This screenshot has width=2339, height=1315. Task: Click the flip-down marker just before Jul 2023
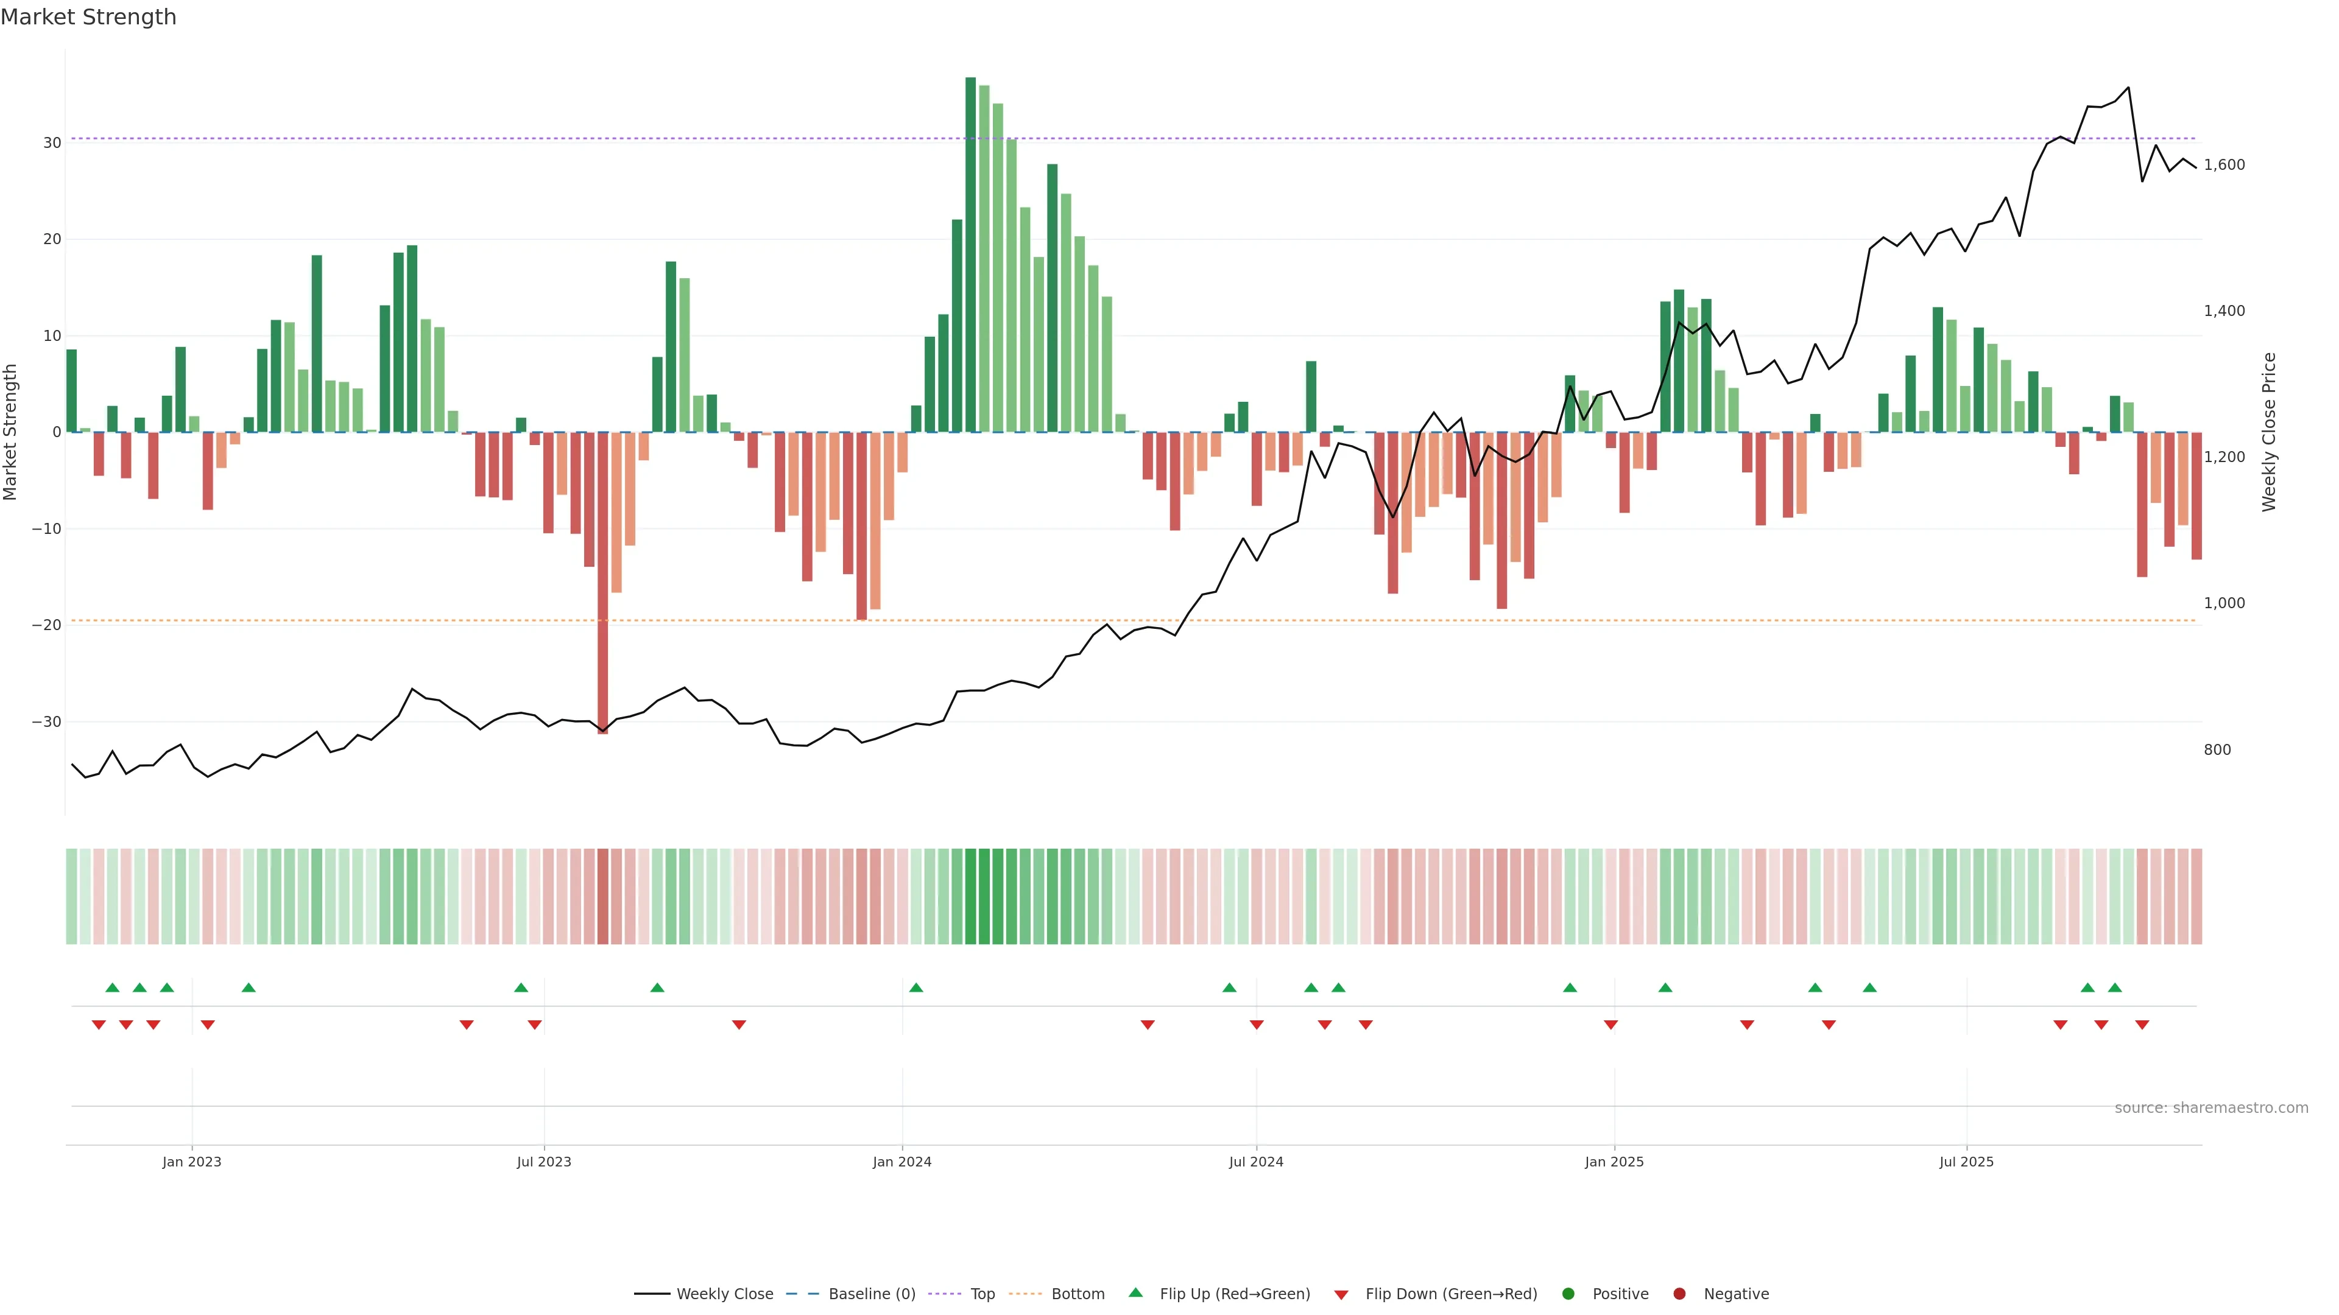tap(535, 1025)
